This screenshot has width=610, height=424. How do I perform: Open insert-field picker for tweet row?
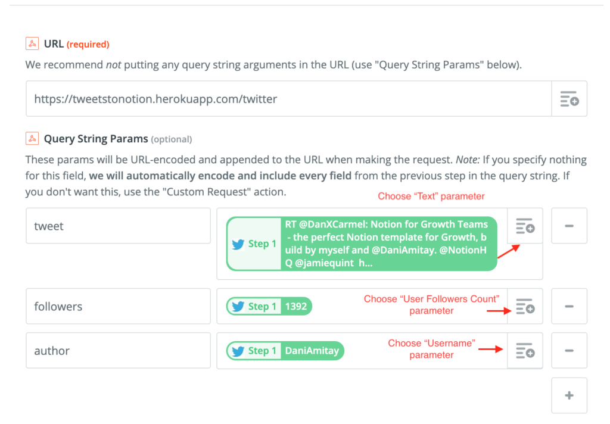click(525, 226)
